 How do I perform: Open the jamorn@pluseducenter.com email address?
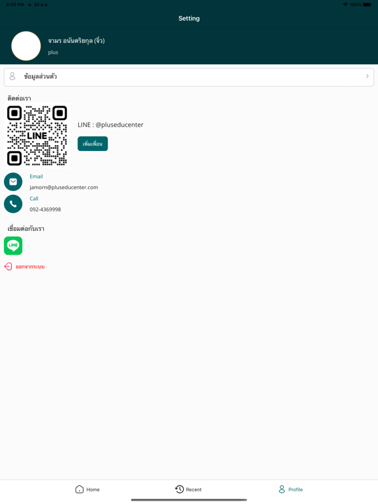(64, 188)
